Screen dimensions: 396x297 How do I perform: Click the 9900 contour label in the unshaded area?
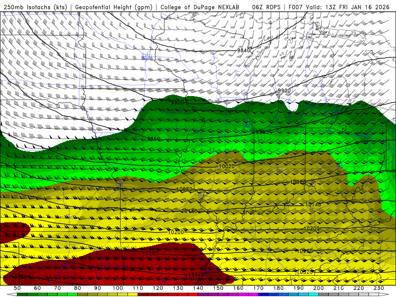[284, 91]
